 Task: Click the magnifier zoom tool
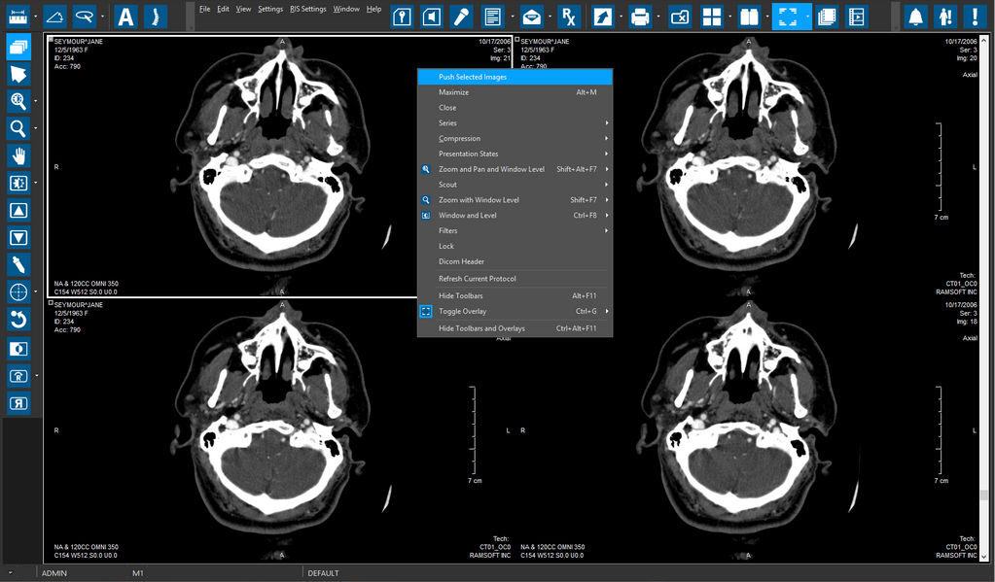coord(18,128)
